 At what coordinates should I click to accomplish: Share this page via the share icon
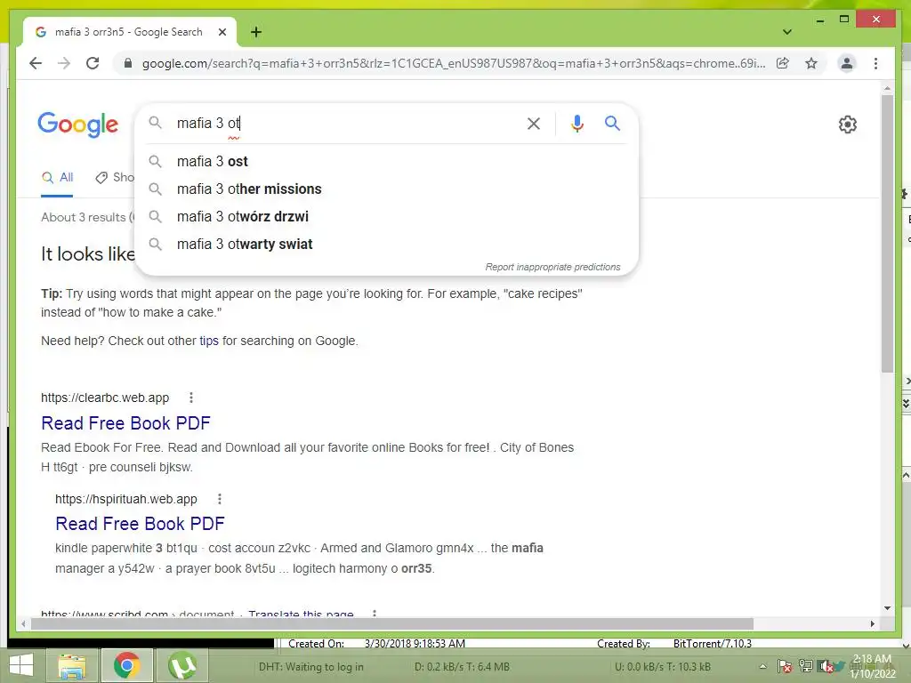[x=783, y=63]
